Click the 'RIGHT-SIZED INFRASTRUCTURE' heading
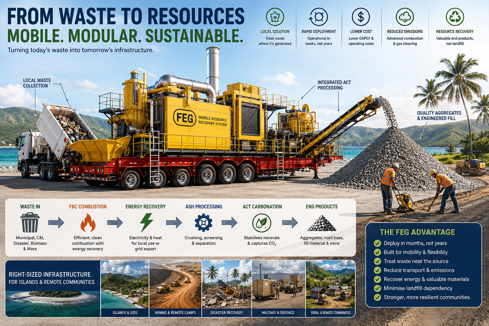Image resolution: width=489 pixels, height=326 pixels. (x=50, y=274)
